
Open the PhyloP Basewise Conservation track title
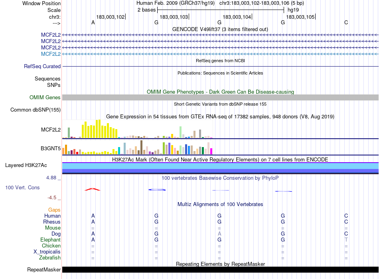220,178
